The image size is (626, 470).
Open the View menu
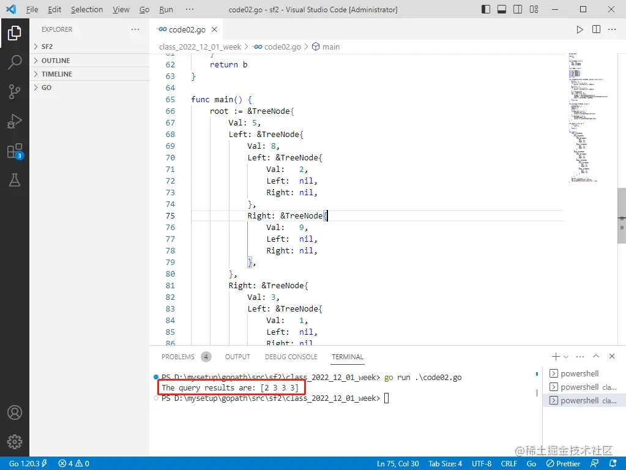pyautogui.click(x=121, y=9)
